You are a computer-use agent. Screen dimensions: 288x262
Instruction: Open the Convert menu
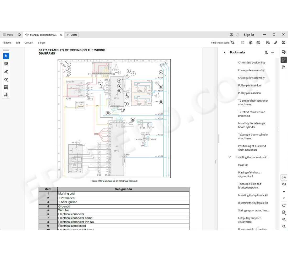pyautogui.click(x=29, y=43)
